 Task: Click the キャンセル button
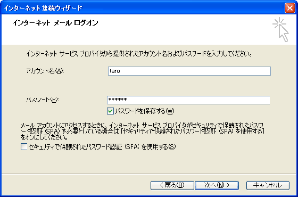pos(268,185)
